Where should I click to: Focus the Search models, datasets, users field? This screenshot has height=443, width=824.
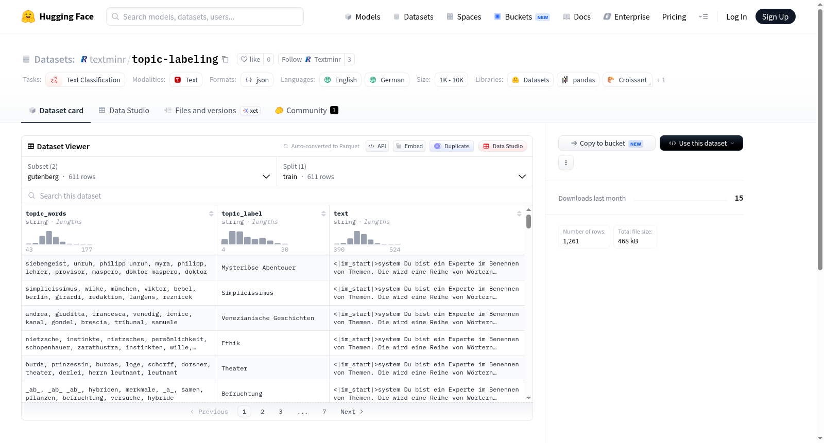[205, 16]
